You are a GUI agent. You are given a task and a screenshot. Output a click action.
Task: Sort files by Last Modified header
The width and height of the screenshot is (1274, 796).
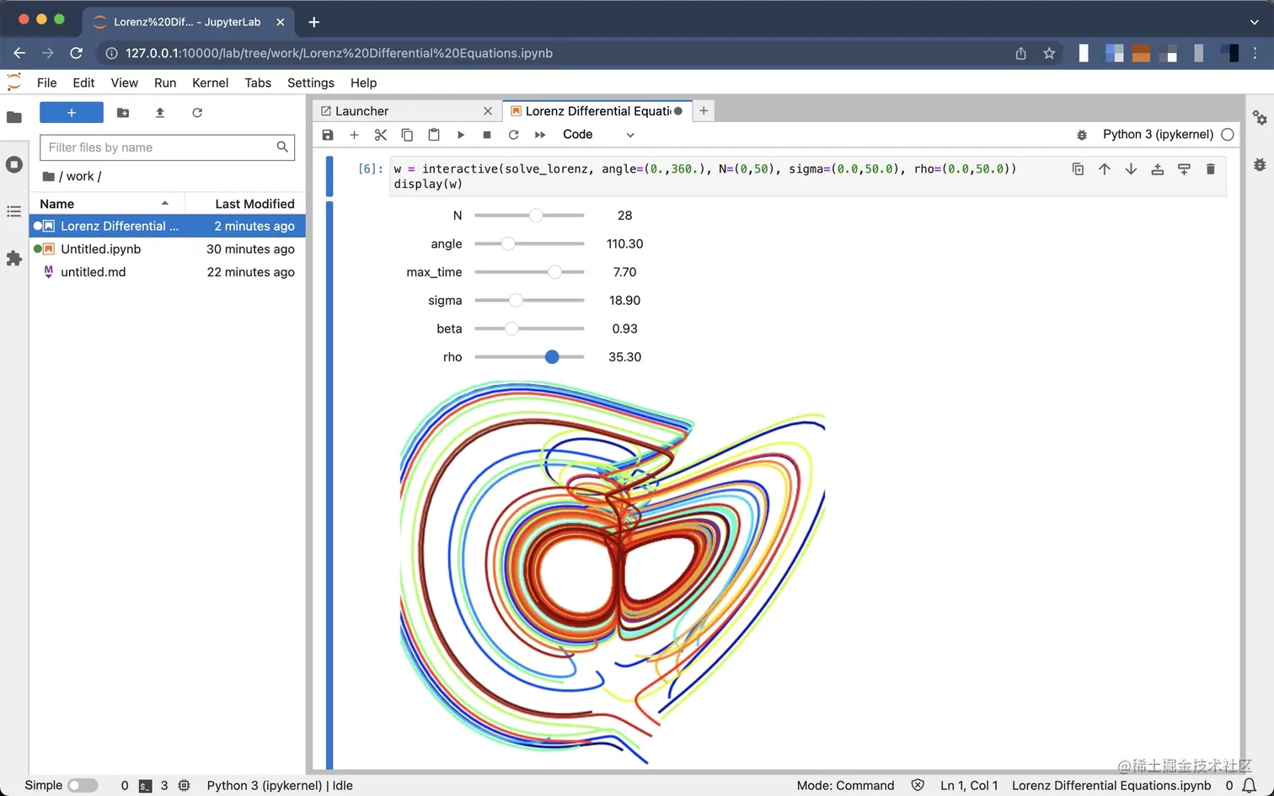245,204
